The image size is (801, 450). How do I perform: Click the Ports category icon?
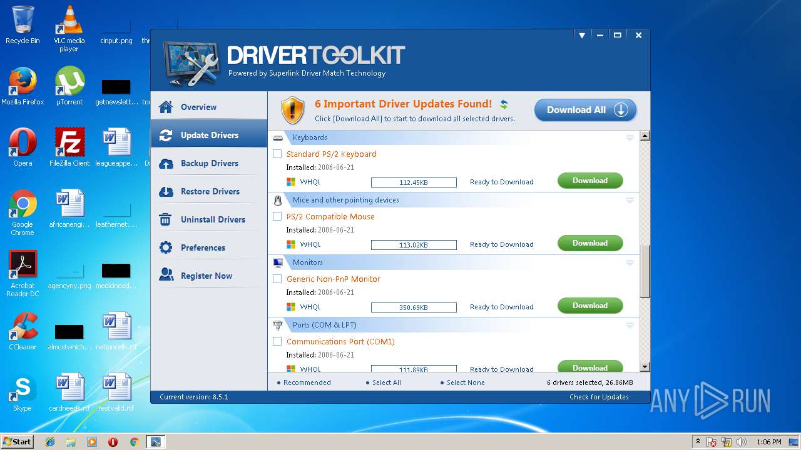[x=278, y=325]
